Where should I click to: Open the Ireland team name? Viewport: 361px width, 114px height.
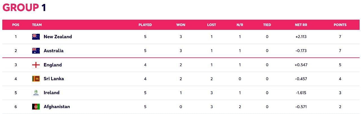tap(52, 93)
